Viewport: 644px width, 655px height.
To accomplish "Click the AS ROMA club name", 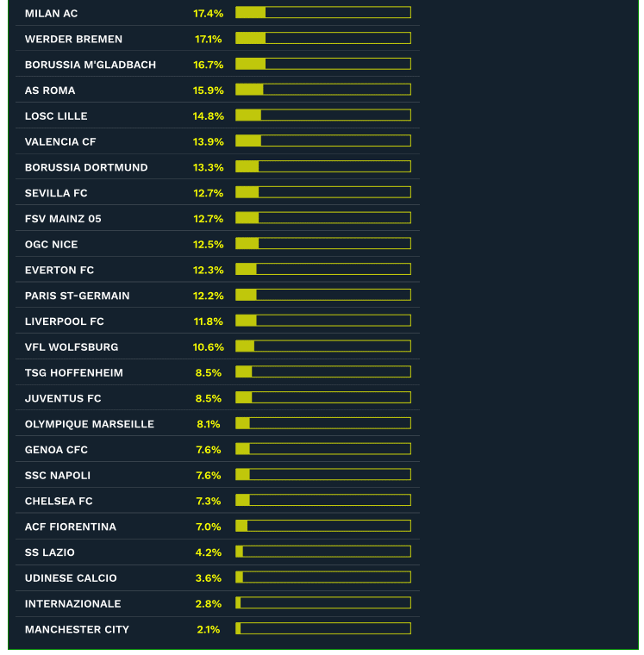I will pos(50,90).
